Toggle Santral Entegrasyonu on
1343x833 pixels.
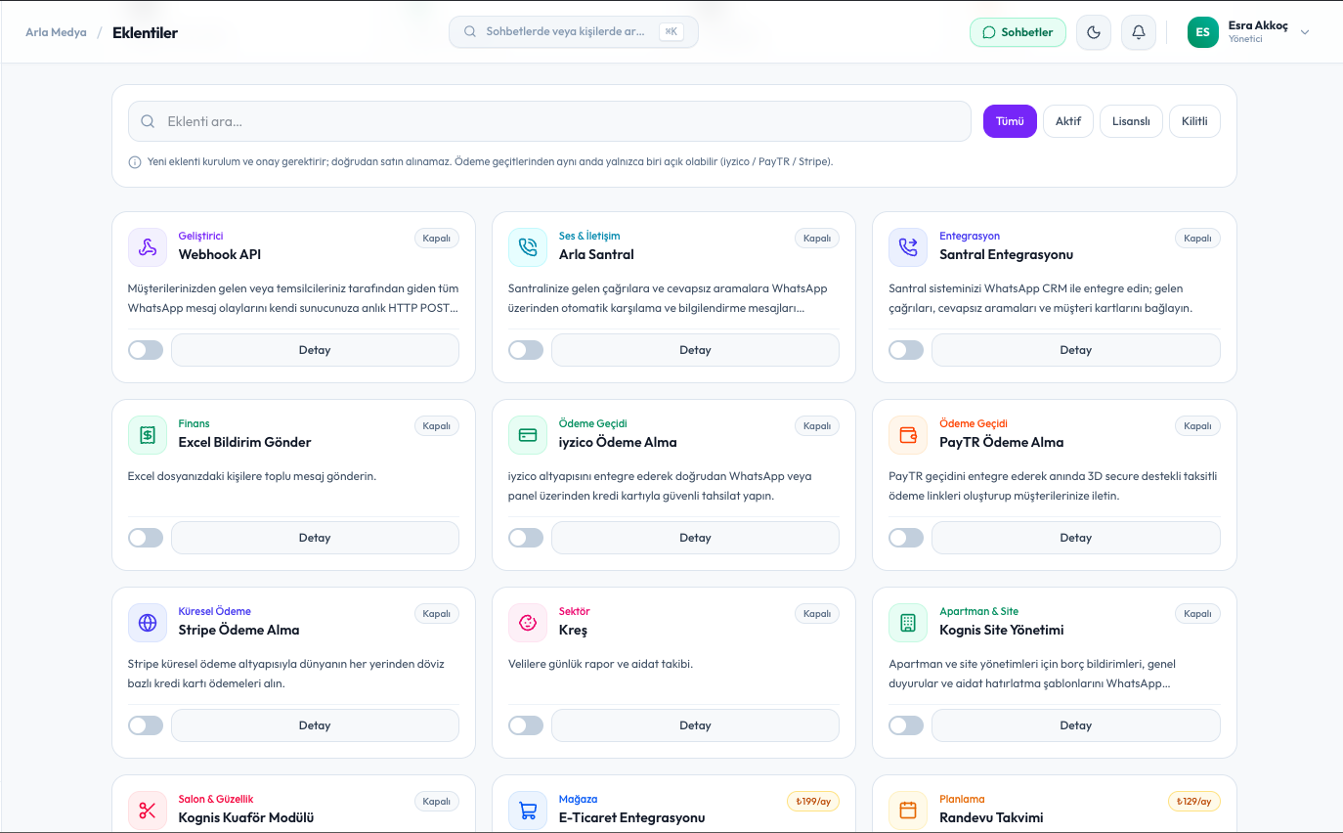tap(906, 350)
